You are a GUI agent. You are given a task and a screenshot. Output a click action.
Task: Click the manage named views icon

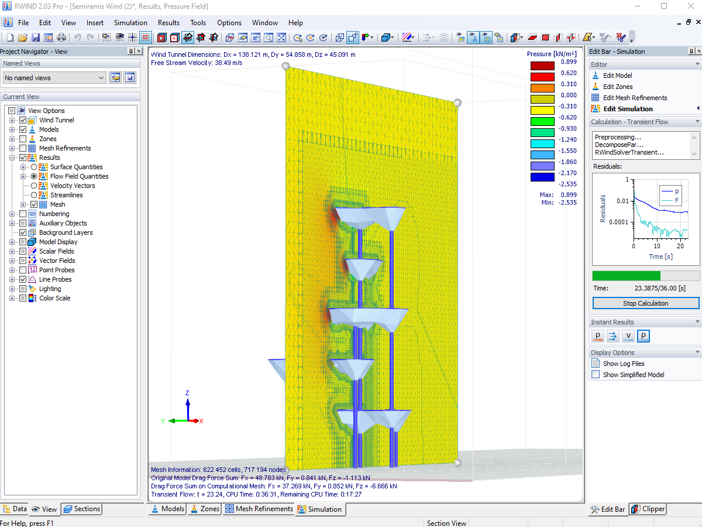115,77
